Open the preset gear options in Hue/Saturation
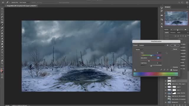Screen dimensions: 189x106 (x=167, y=45)
